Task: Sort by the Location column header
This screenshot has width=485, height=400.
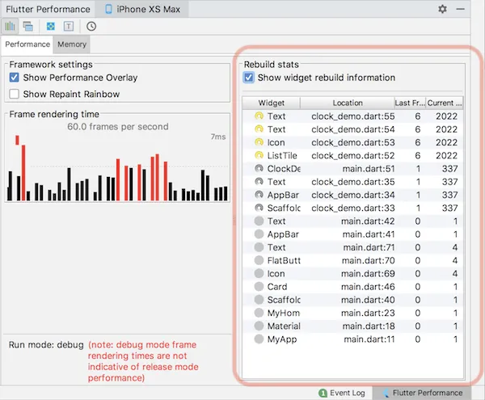Action: click(348, 103)
